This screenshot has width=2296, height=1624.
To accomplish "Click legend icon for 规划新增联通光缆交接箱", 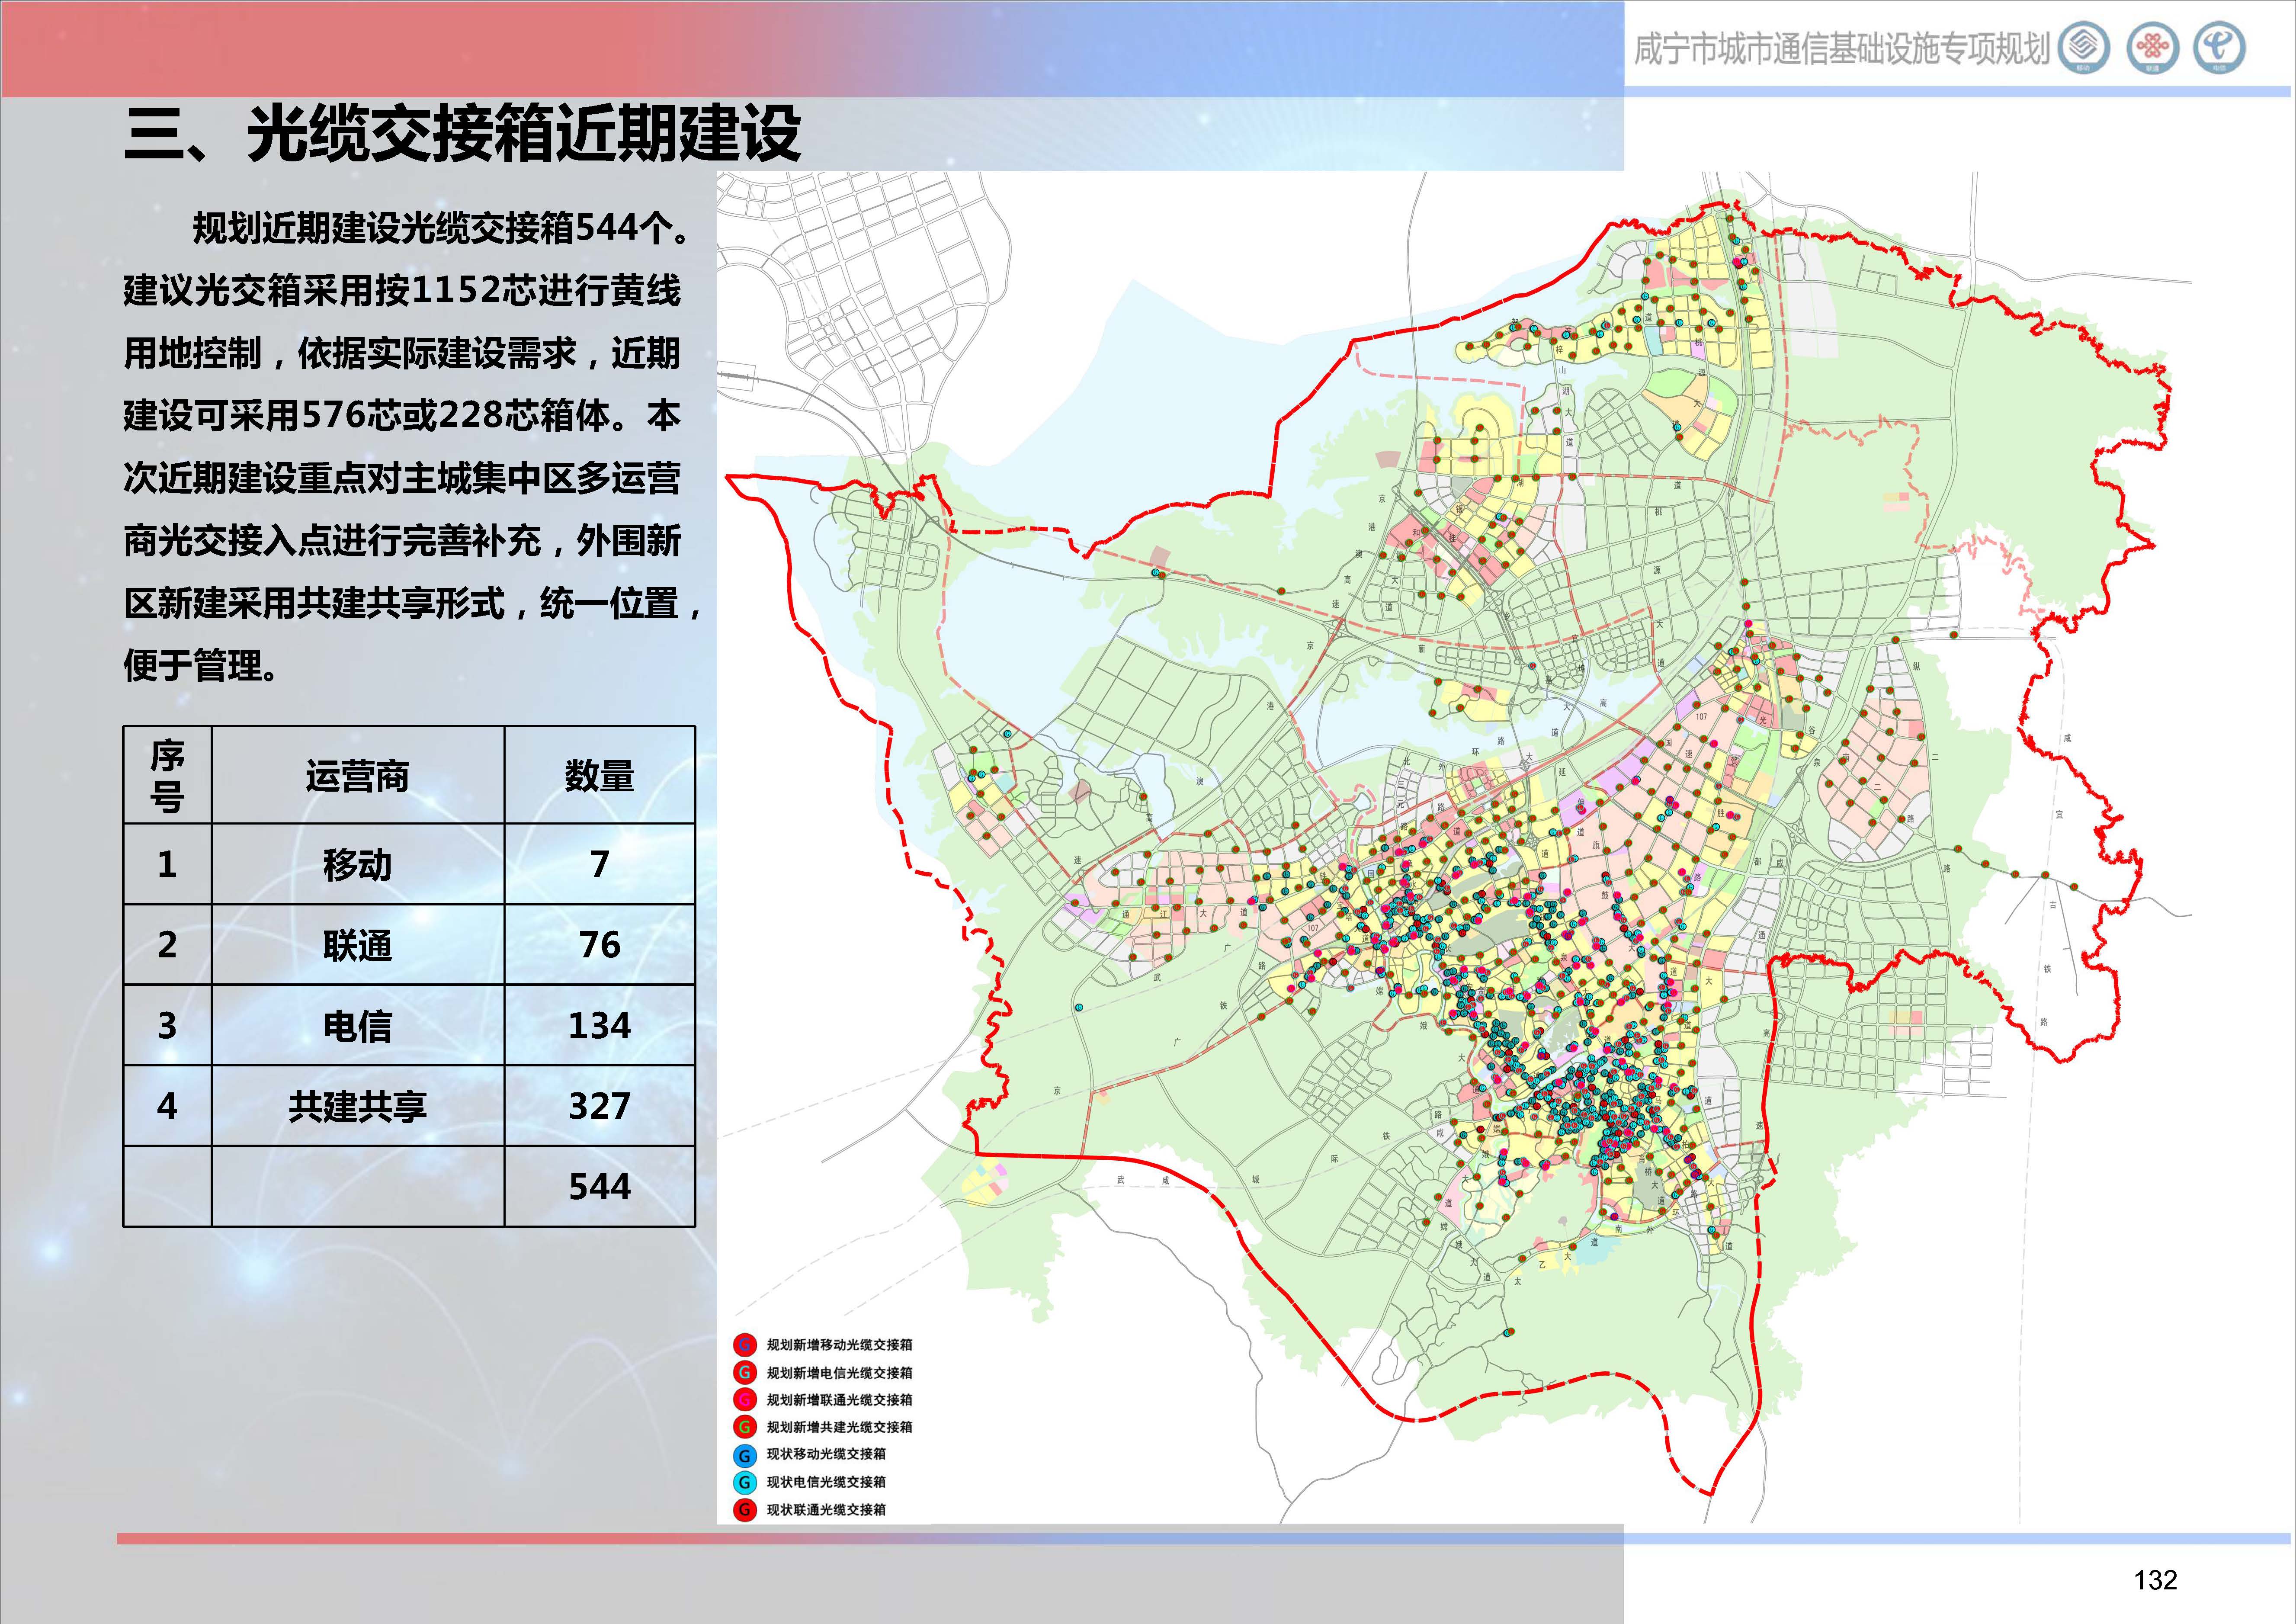I will point(745,1400).
